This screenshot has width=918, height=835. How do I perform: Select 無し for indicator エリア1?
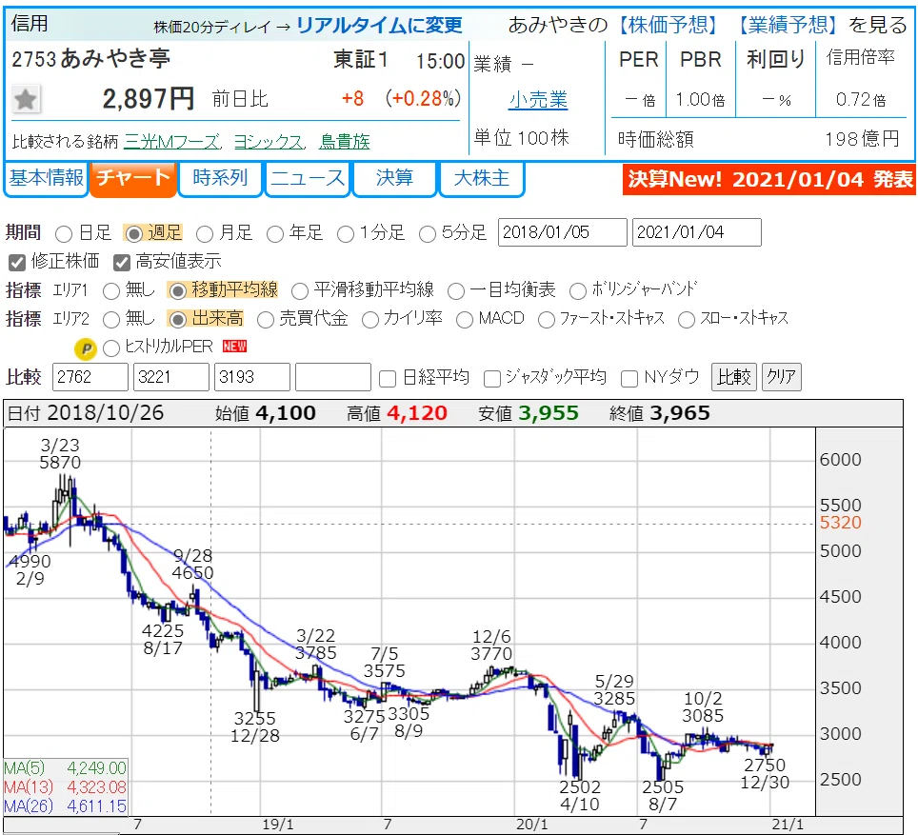coord(111,290)
